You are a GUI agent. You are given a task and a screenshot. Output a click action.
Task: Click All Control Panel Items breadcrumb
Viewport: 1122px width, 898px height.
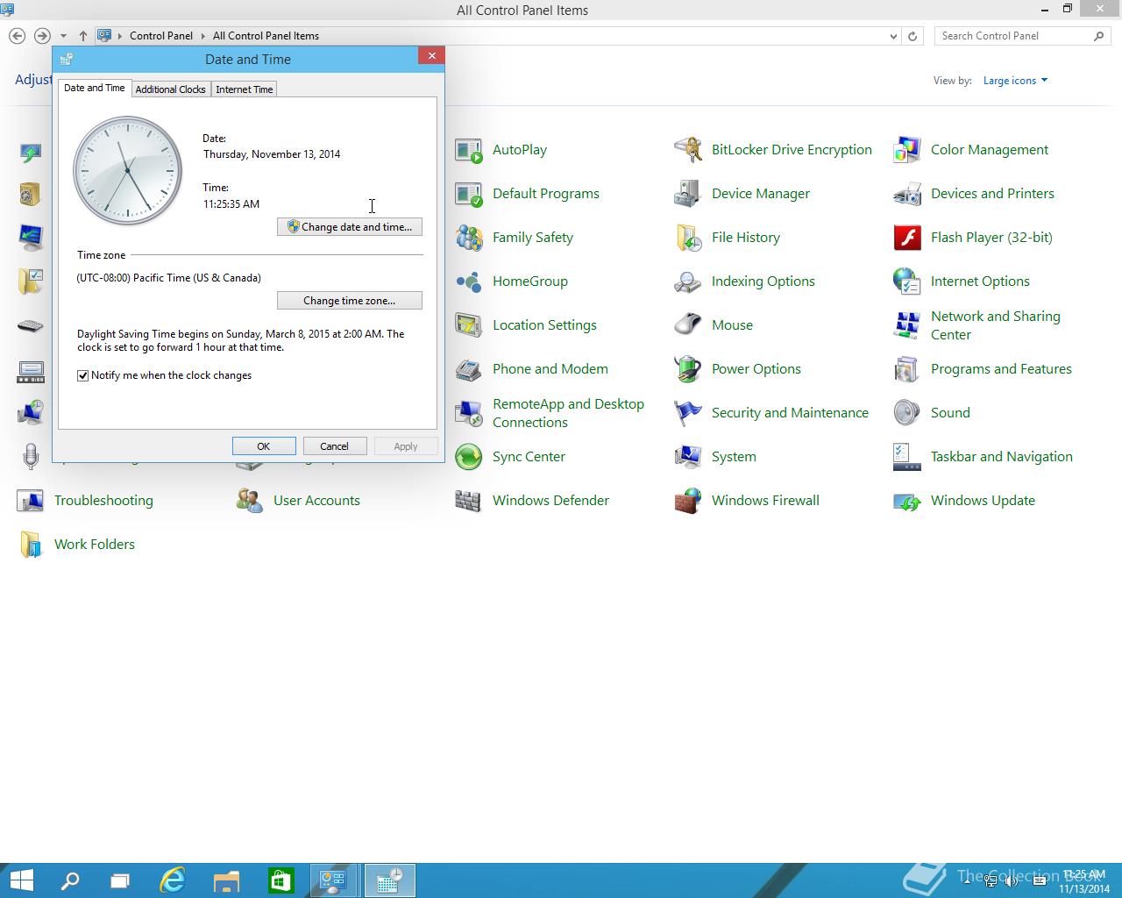[266, 36]
